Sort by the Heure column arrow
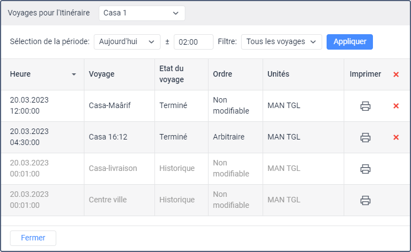 pyautogui.click(x=74, y=74)
